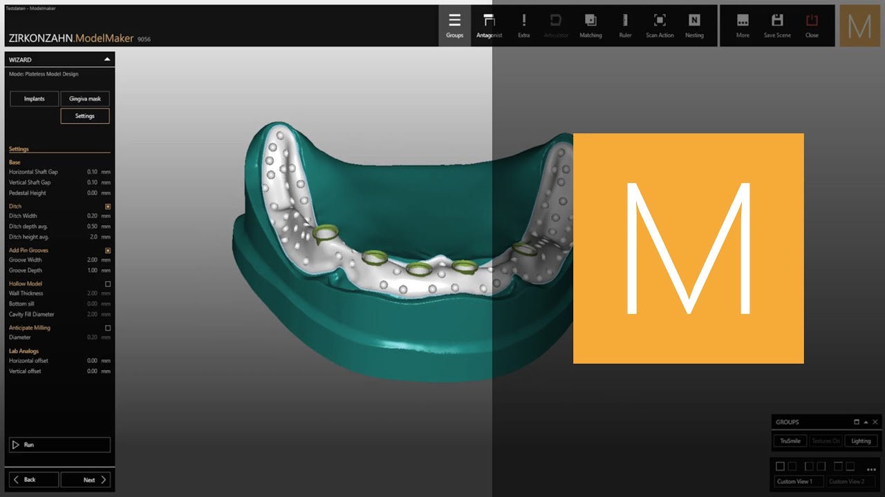Collapse the Groups panel triangle
The width and height of the screenshot is (885, 497).
866,422
